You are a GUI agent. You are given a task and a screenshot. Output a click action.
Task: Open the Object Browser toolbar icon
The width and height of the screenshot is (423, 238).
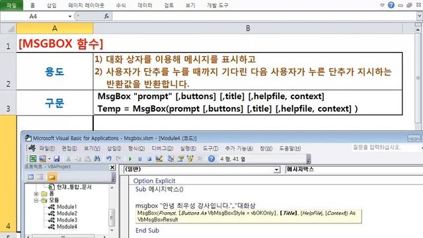pyautogui.click(x=190, y=159)
